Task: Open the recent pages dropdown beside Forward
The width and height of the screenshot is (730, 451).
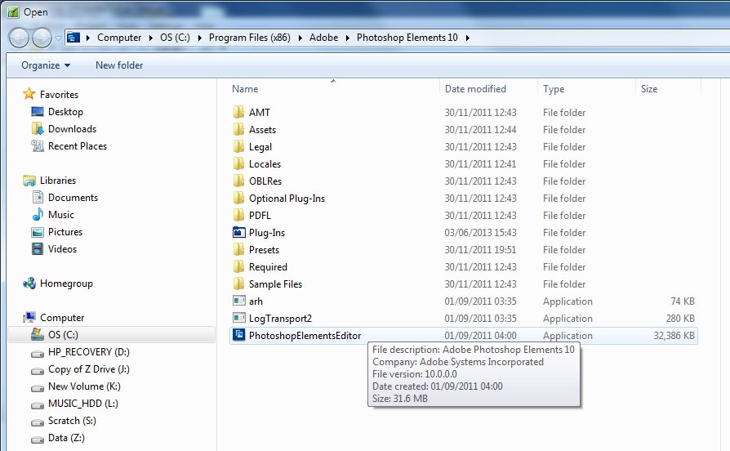Action: 58,38
